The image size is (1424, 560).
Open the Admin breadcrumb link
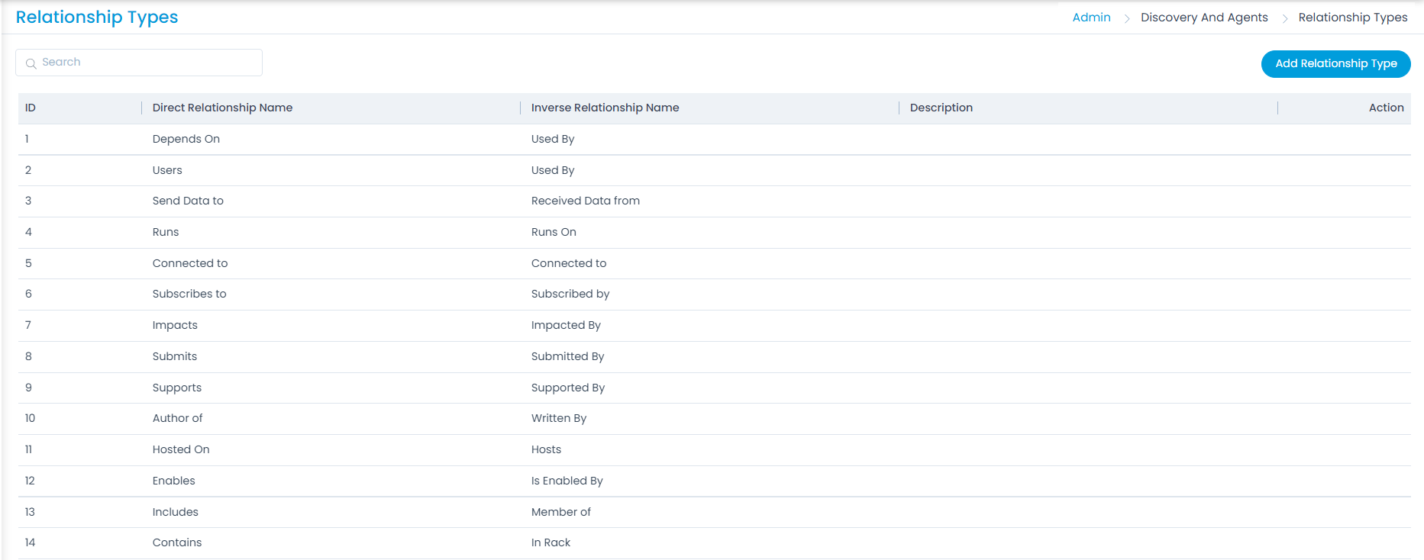coord(1091,18)
